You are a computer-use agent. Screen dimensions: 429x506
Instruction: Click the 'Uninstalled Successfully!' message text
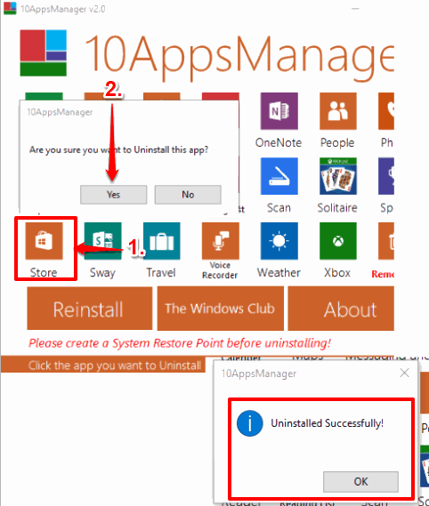pos(327,423)
